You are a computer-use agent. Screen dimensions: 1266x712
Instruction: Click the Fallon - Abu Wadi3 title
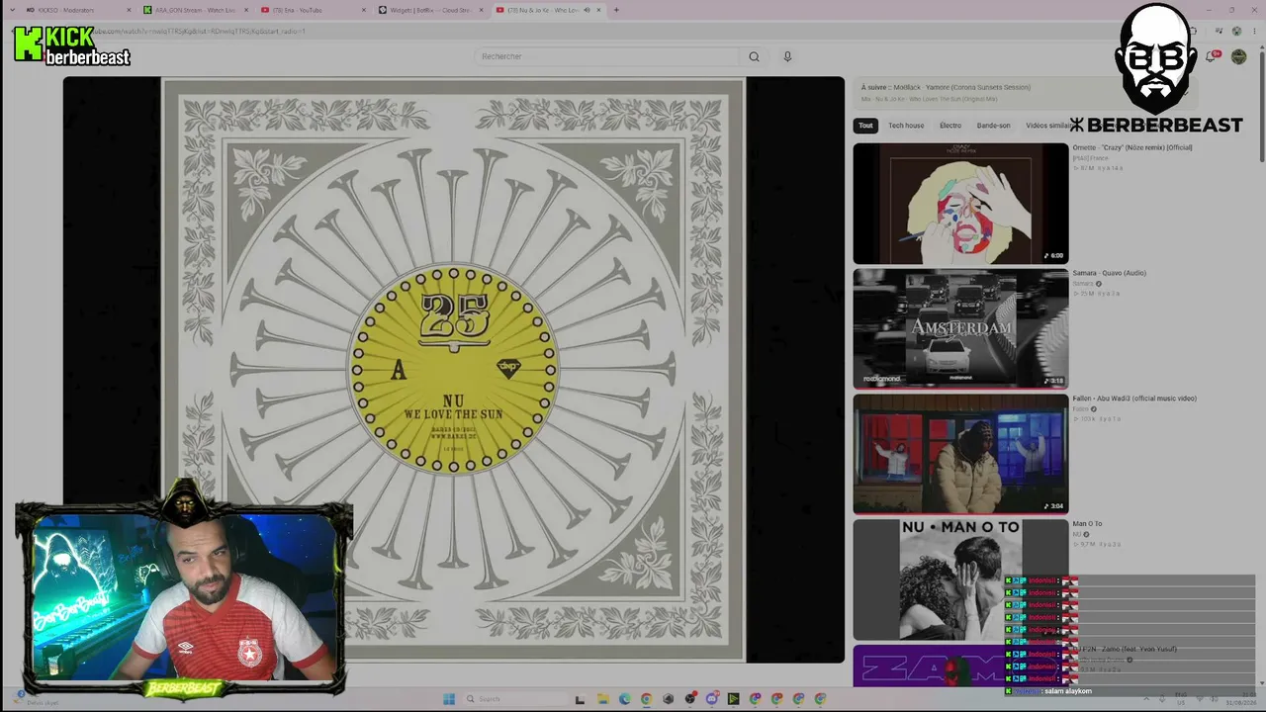[x=1134, y=399]
